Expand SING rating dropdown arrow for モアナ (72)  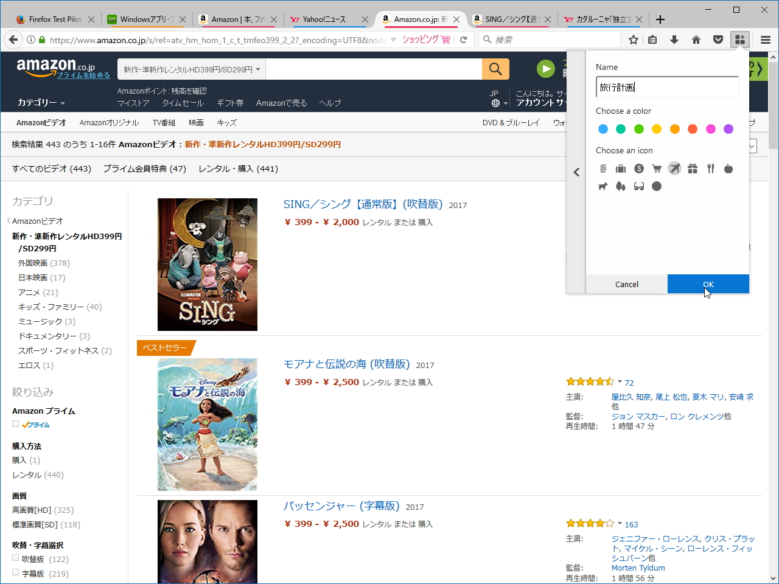(620, 382)
